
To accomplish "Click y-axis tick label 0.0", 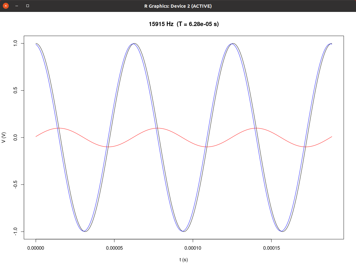I will coord(15,138).
